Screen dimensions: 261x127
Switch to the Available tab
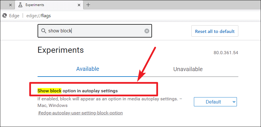coord(88,69)
